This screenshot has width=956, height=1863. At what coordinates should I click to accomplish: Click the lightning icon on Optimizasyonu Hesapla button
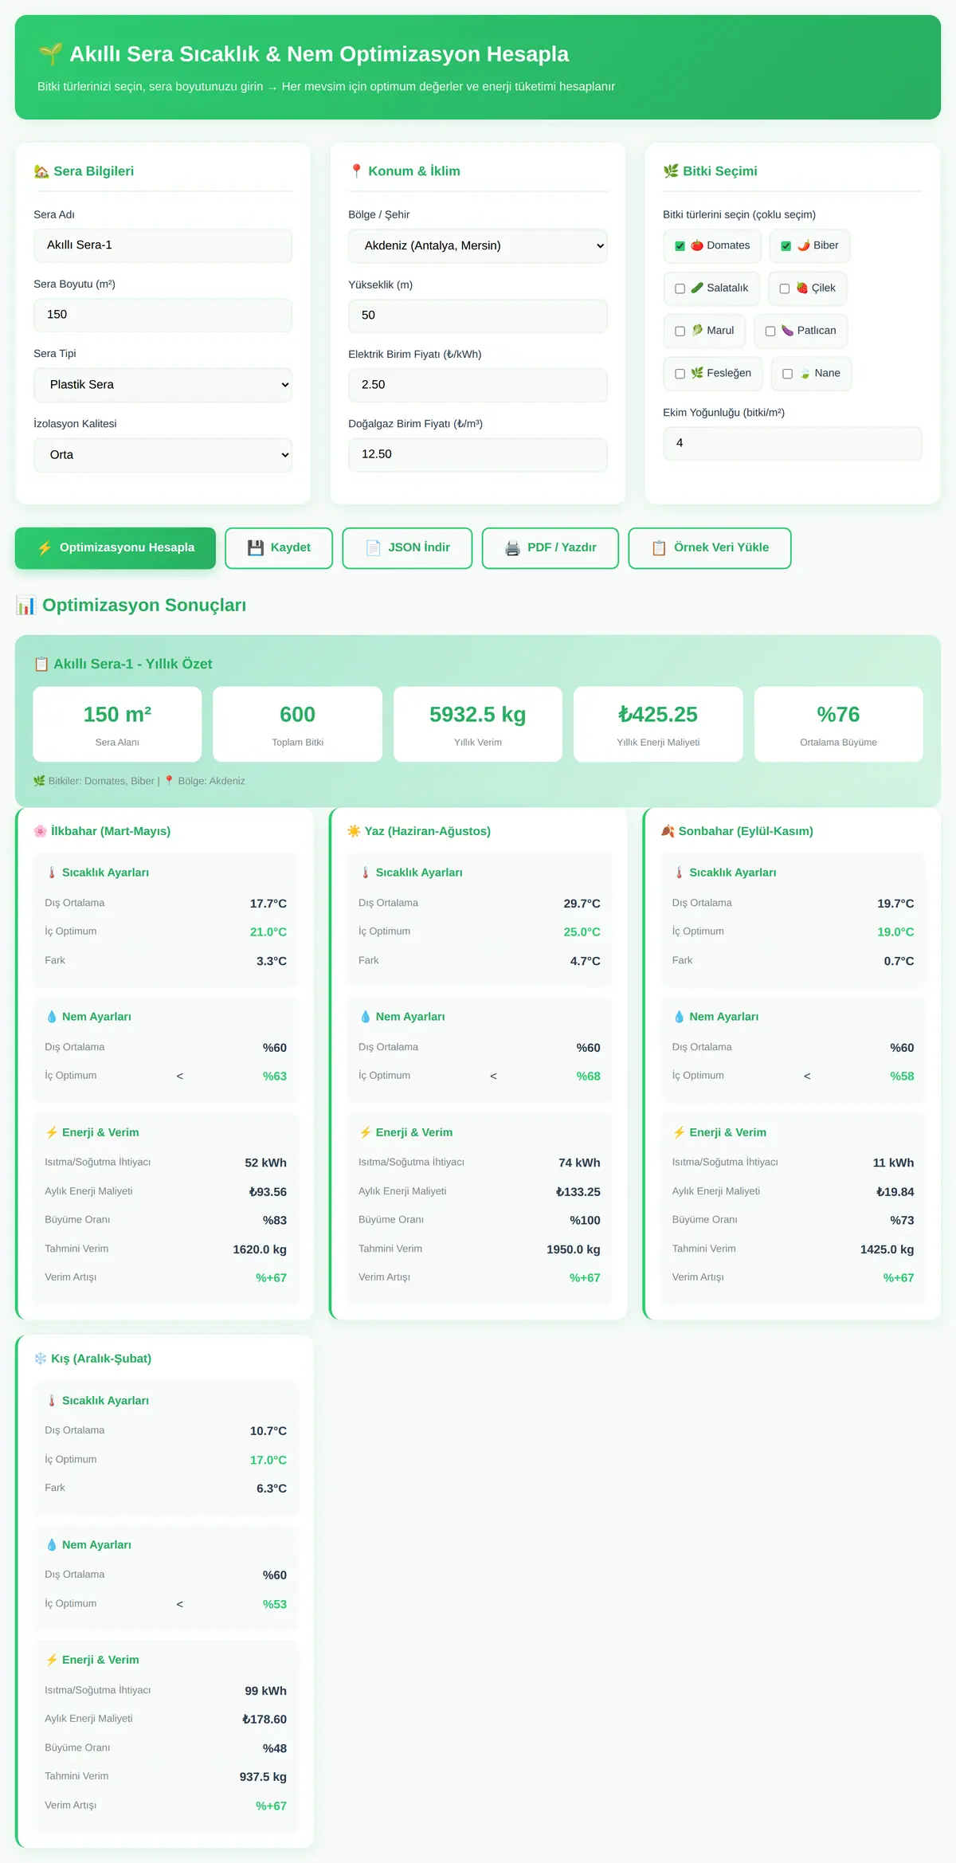coord(45,547)
